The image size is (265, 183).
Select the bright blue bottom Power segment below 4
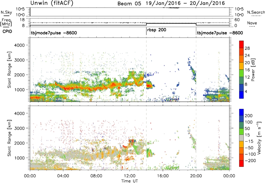tap(241, 95)
